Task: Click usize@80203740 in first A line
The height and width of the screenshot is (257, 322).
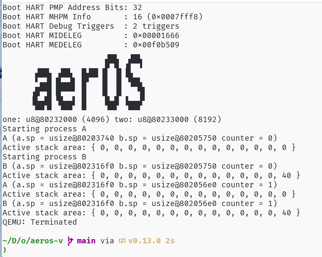Action: pyautogui.click(x=82, y=138)
